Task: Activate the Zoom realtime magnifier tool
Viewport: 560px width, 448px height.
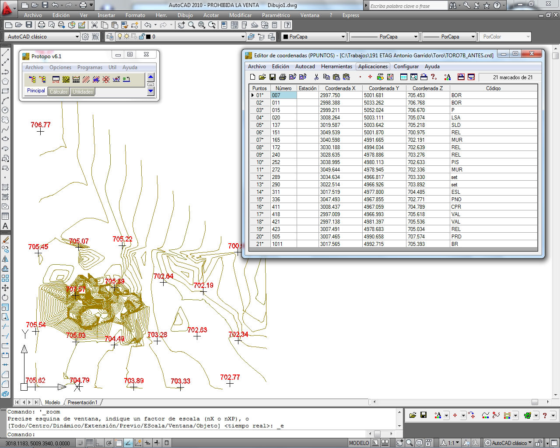Action: [x=192, y=25]
